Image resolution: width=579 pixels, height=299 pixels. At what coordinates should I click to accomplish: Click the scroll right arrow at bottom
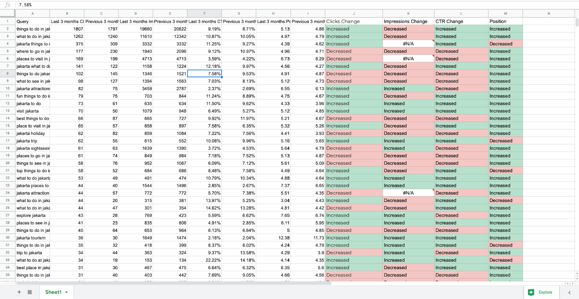click(573, 283)
